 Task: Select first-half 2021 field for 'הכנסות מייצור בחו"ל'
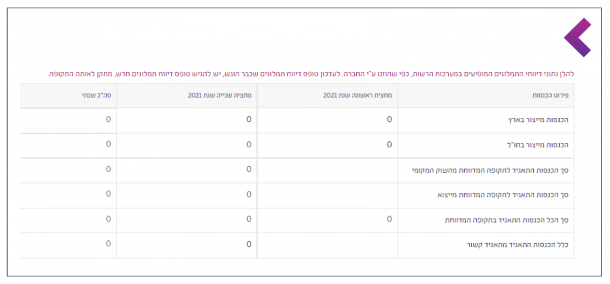click(328, 144)
